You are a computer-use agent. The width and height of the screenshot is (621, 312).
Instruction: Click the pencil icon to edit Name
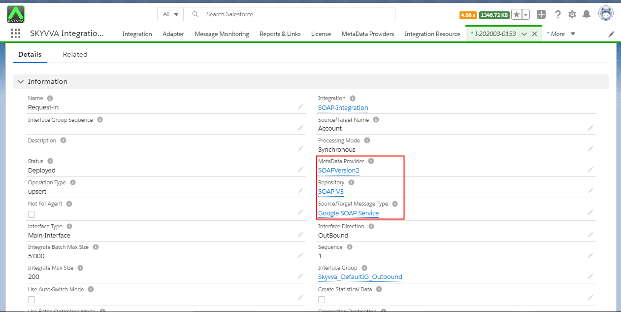[x=300, y=107]
